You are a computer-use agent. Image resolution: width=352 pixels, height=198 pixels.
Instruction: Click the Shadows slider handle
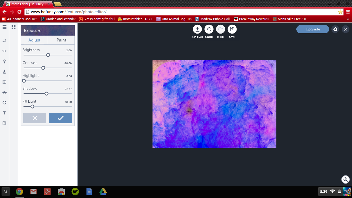tap(47, 94)
